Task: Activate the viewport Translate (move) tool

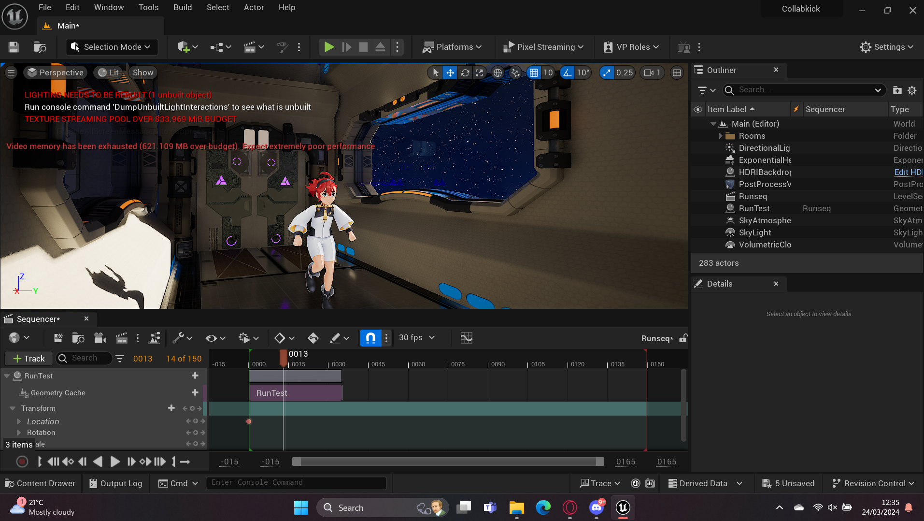Action: 450,72
